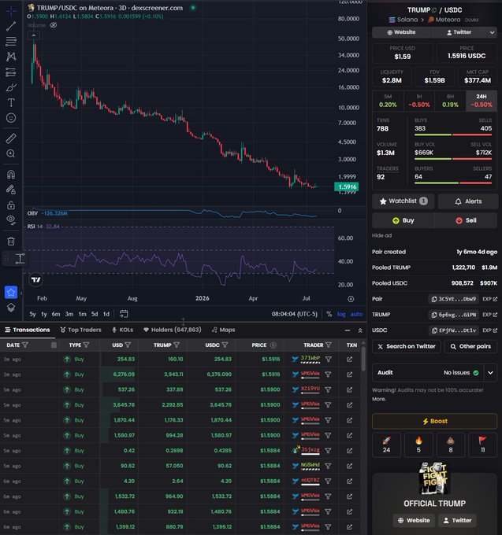Switch to the Transactions tab
Image resolution: width=502 pixels, height=535 pixels.
click(28, 330)
